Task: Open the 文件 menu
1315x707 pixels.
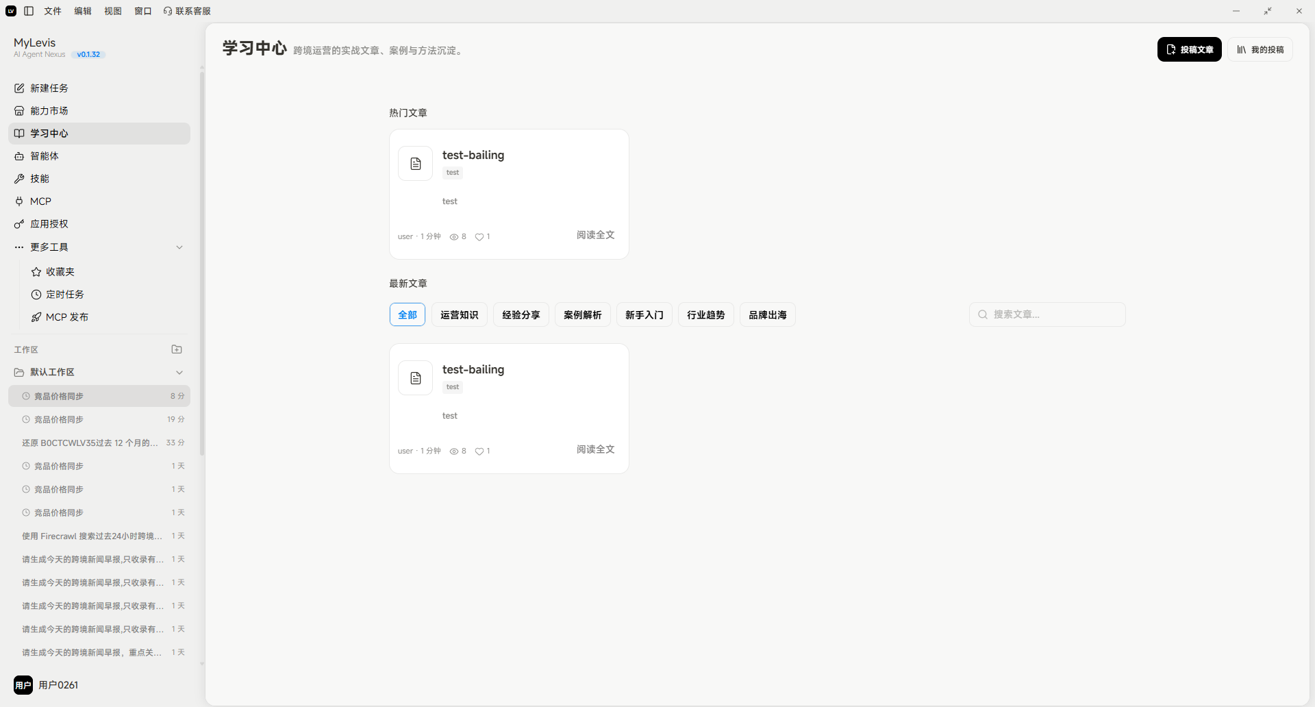Action: coord(53,11)
